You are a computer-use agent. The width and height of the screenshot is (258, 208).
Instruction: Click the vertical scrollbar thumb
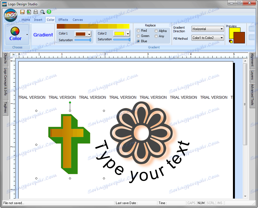pos(245,104)
